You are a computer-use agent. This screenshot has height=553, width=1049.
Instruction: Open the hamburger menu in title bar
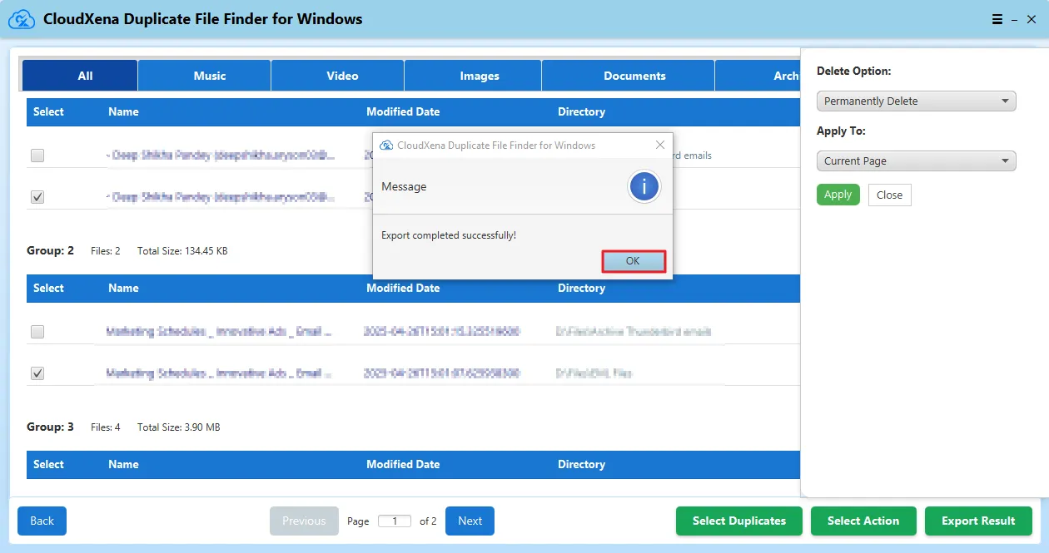coord(997,19)
